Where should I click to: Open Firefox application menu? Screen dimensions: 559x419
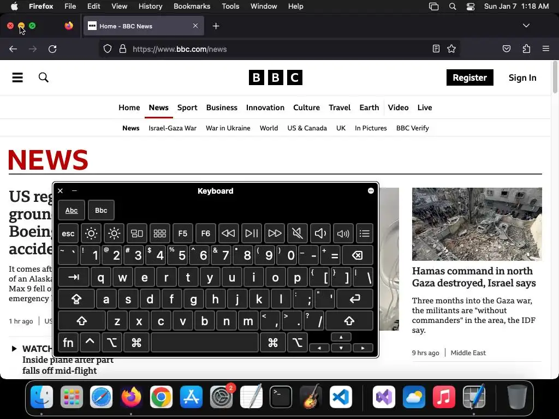pos(545,49)
